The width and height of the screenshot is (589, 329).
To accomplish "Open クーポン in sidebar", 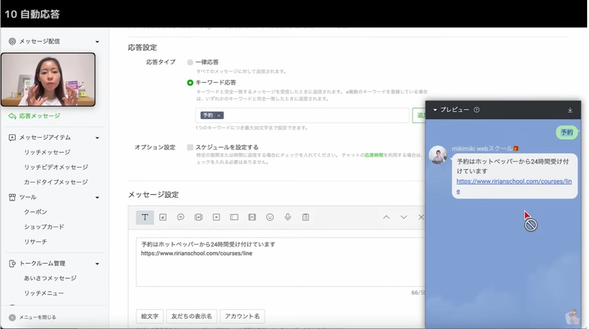I will click(x=35, y=212).
